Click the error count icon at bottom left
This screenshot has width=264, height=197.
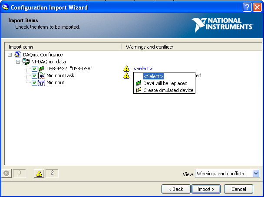coord(7,173)
